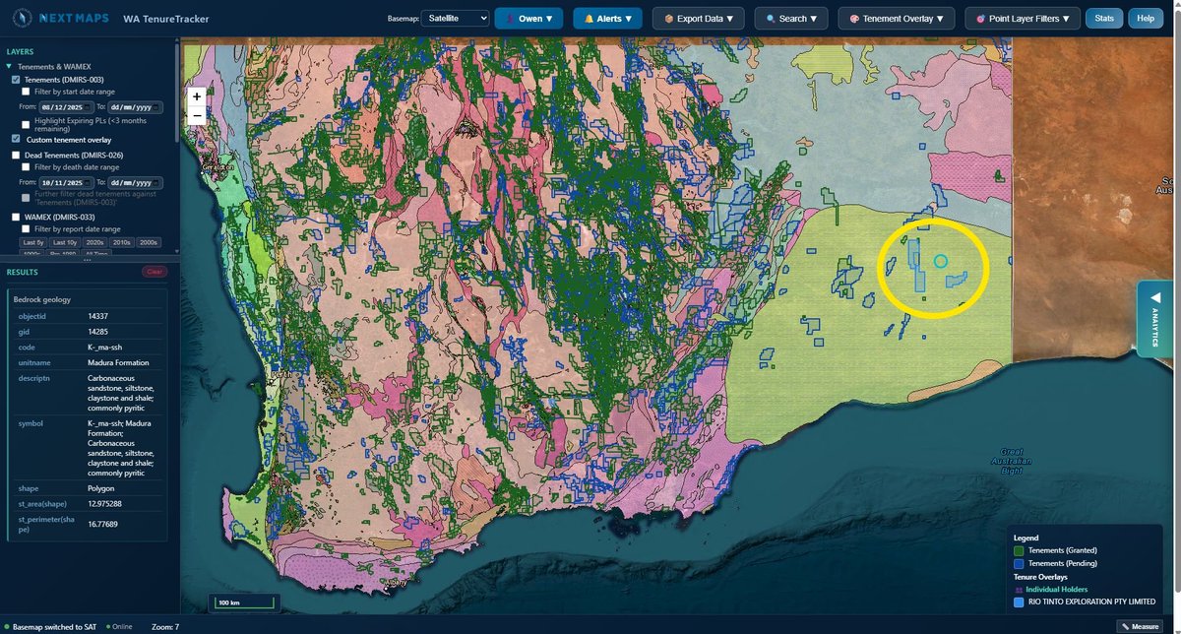Screen dimensions: 1181x634
Task: Click the objectid value 14337
Action: click(x=98, y=317)
